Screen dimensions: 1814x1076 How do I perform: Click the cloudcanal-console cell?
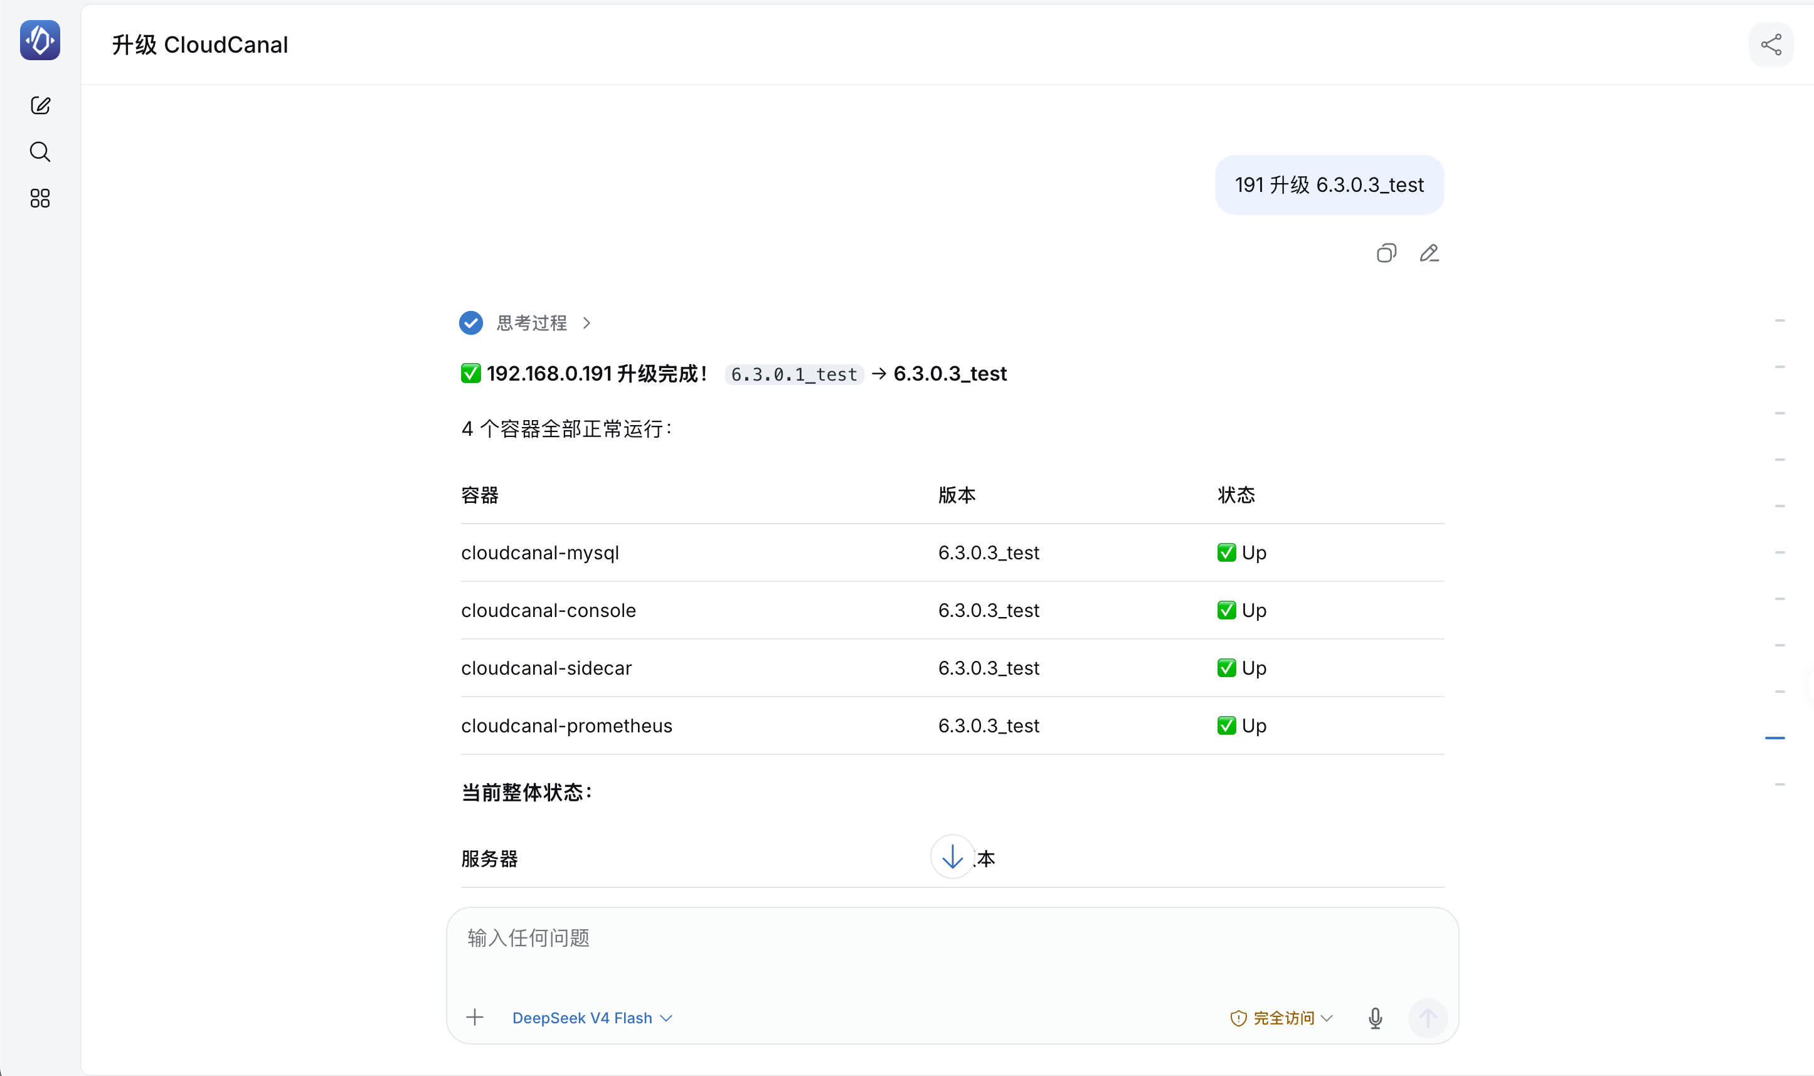pos(548,611)
